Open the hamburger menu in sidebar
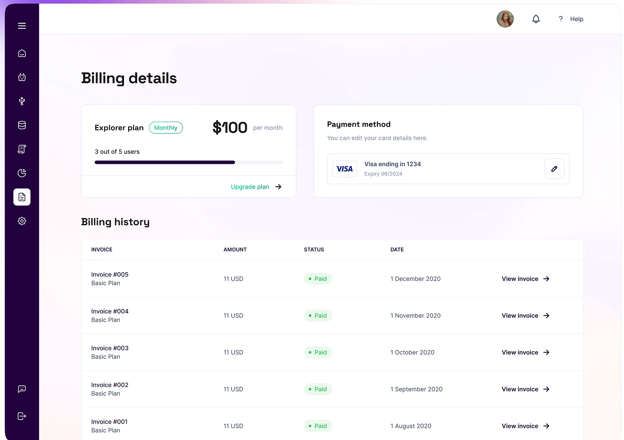The image size is (624, 440). (x=22, y=26)
